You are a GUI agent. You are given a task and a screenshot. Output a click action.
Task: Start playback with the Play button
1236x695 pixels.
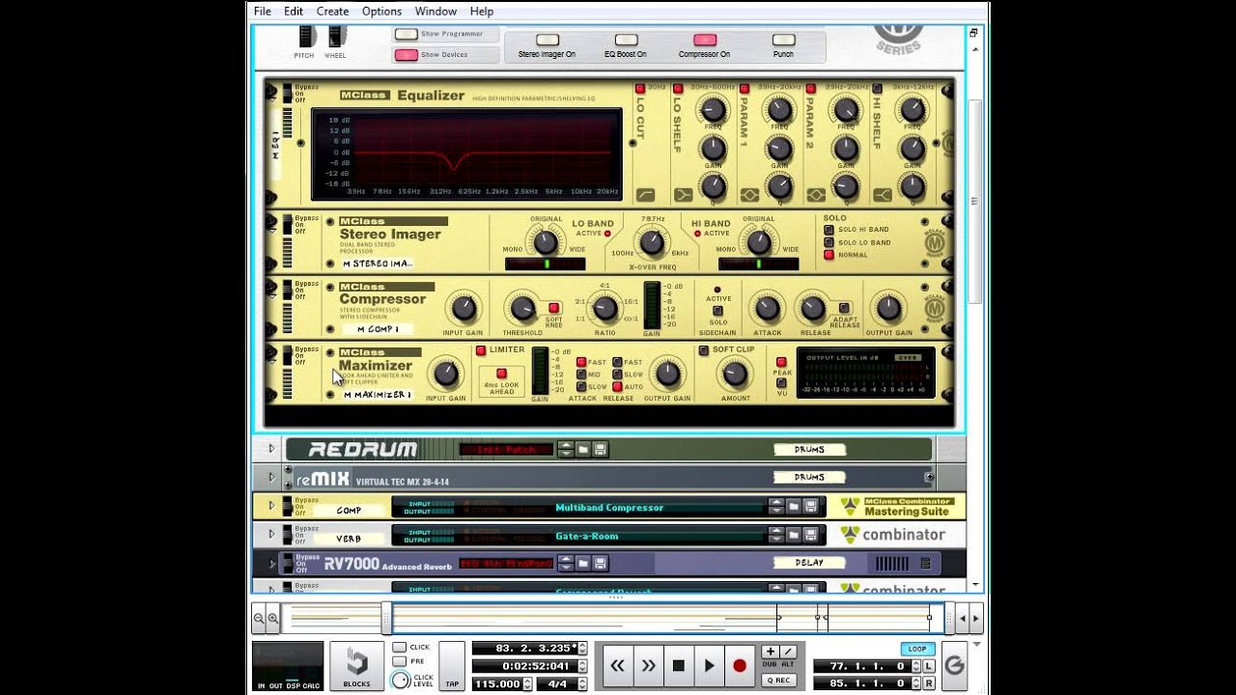coord(710,666)
